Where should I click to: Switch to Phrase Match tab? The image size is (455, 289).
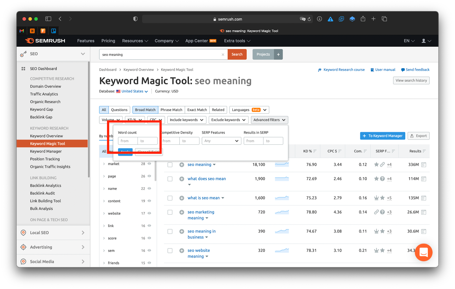(x=171, y=110)
